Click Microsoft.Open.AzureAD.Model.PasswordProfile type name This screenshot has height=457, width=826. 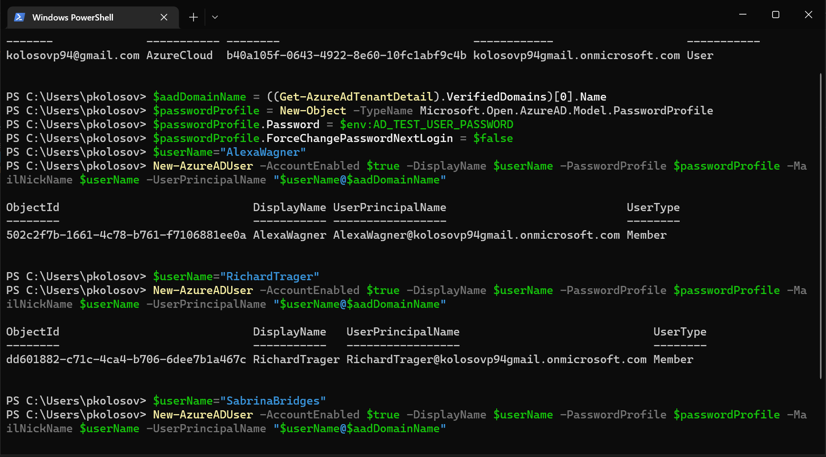pyautogui.click(x=567, y=111)
